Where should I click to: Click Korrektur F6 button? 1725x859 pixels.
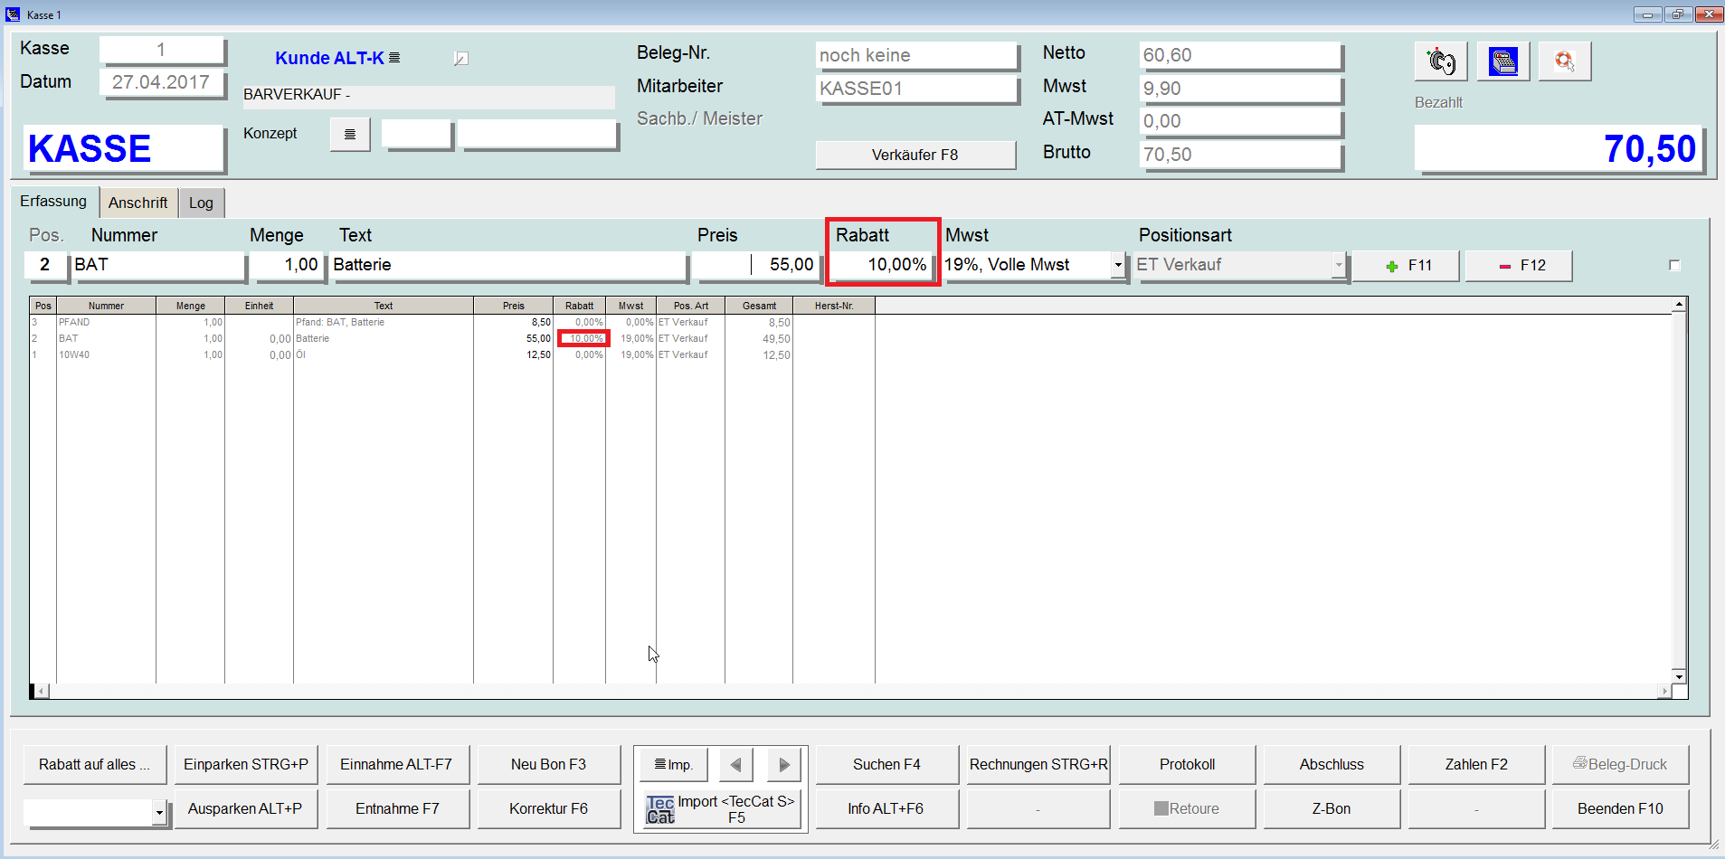548,808
